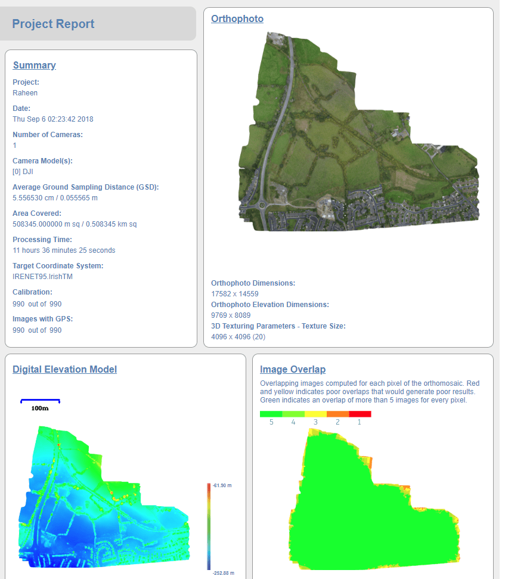Click the overlap legend number 5
505x579 pixels.
click(271, 422)
